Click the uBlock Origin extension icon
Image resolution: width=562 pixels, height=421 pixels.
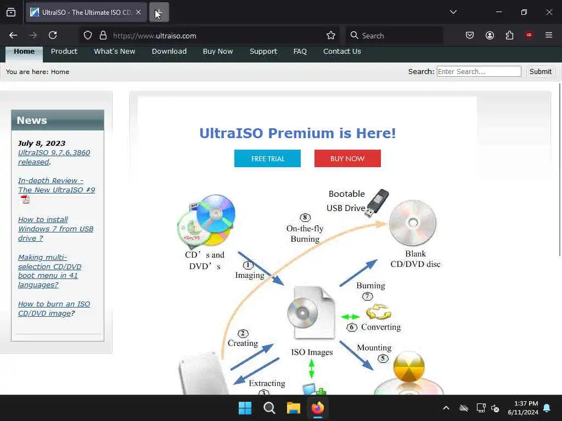[x=529, y=35]
